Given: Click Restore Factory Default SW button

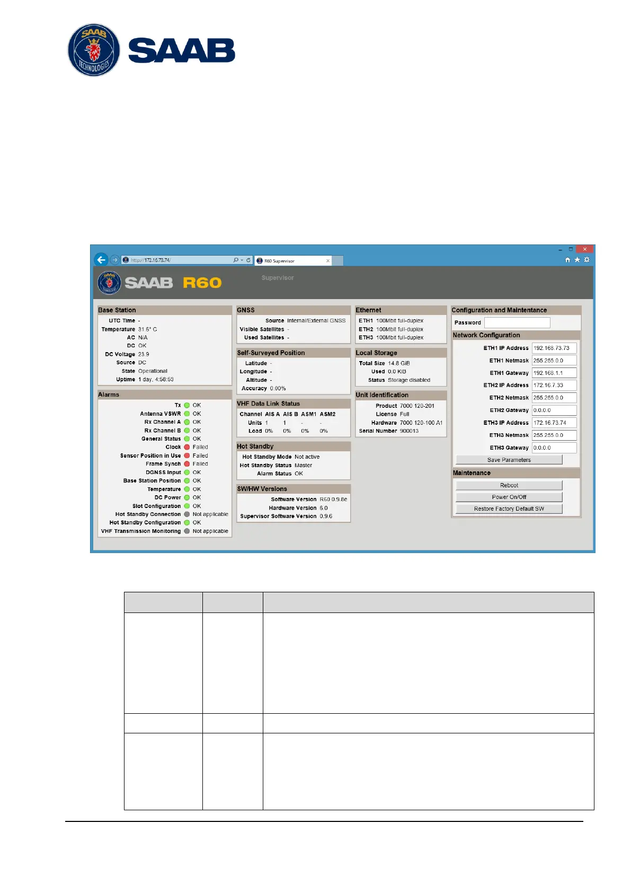Looking at the screenshot, I should pyautogui.click(x=509, y=509).
